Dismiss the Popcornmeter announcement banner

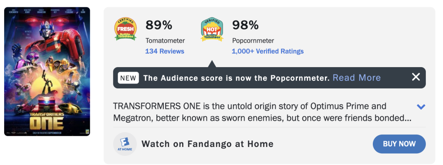(416, 77)
